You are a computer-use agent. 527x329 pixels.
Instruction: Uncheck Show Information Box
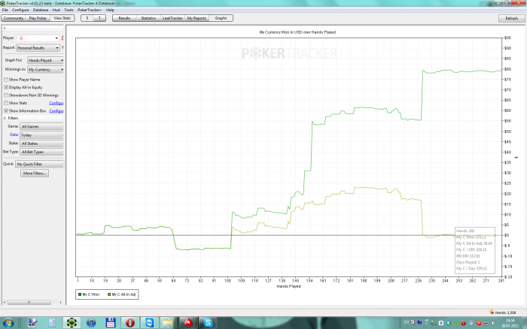point(6,110)
